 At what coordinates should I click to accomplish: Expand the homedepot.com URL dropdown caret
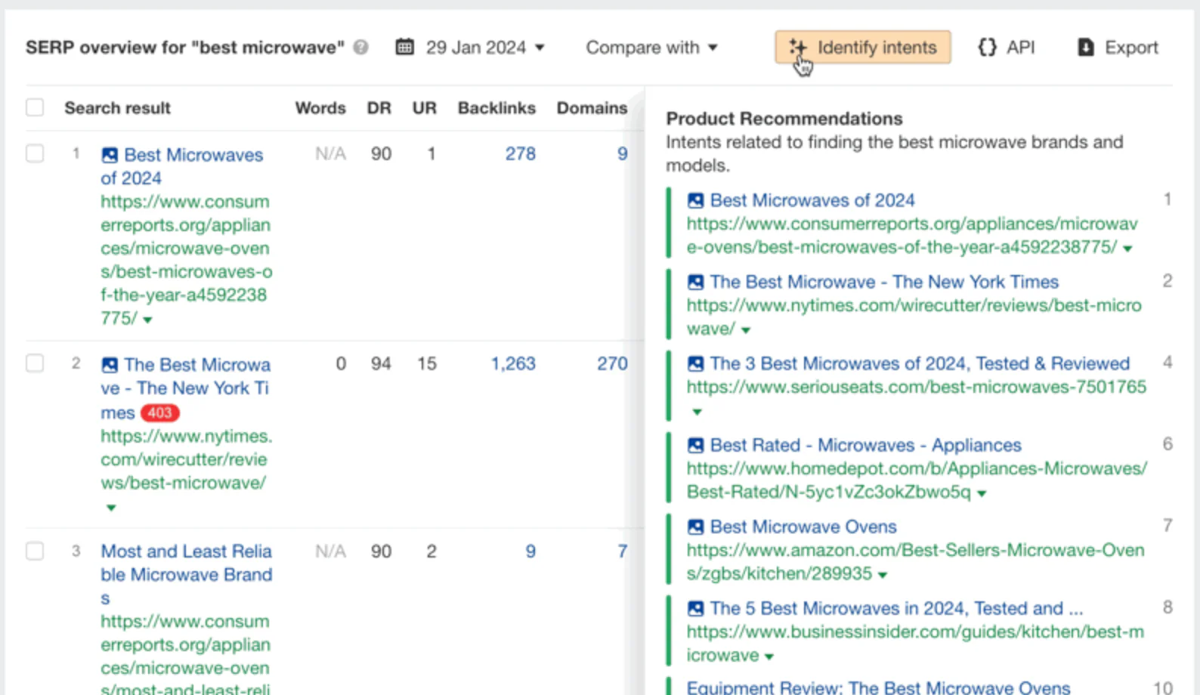pos(982,493)
